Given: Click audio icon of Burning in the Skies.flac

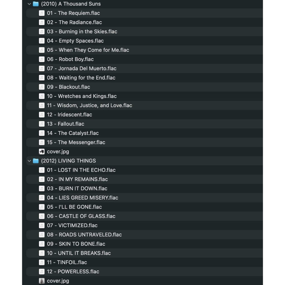Looking at the screenshot, I should [x=42, y=32].
